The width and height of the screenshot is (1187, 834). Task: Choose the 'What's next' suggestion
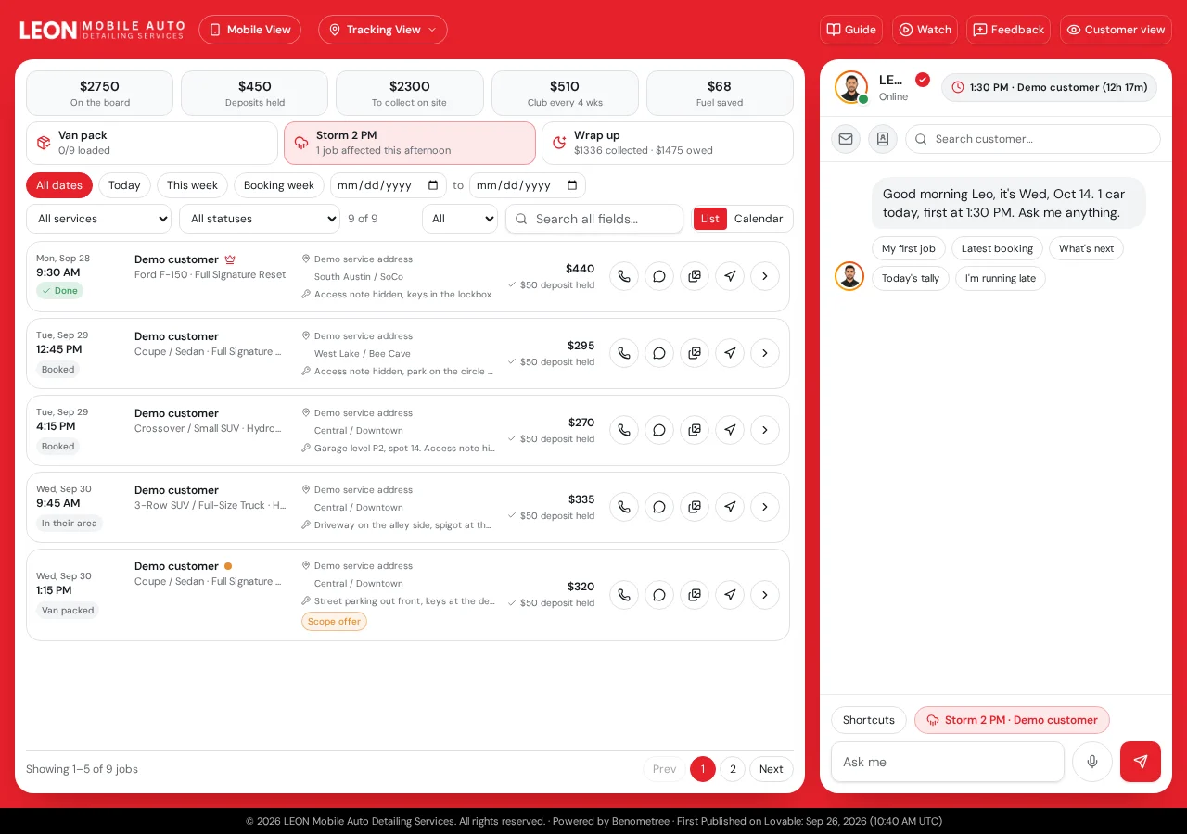(x=1086, y=248)
